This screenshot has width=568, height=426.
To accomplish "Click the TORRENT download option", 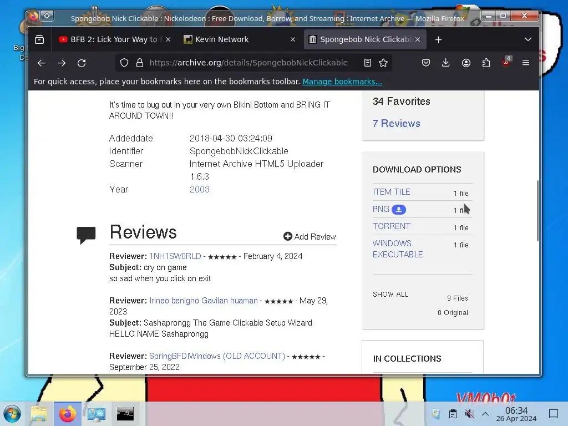I will [x=391, y=226].
